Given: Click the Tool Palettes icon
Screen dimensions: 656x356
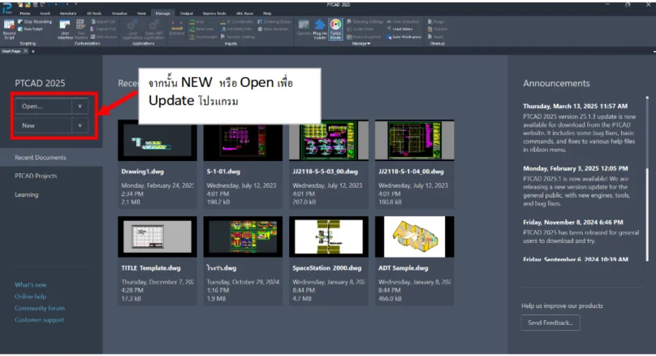Looking at the screenshot, I should (81, 29).
